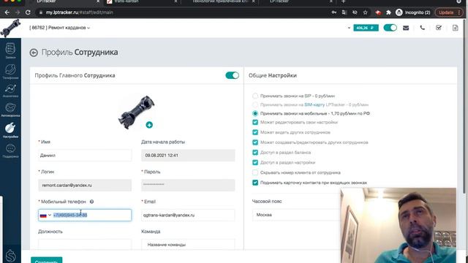Click the driveshaft logo in top-left corner
The image size is (468, 263).
coord(10,28)
